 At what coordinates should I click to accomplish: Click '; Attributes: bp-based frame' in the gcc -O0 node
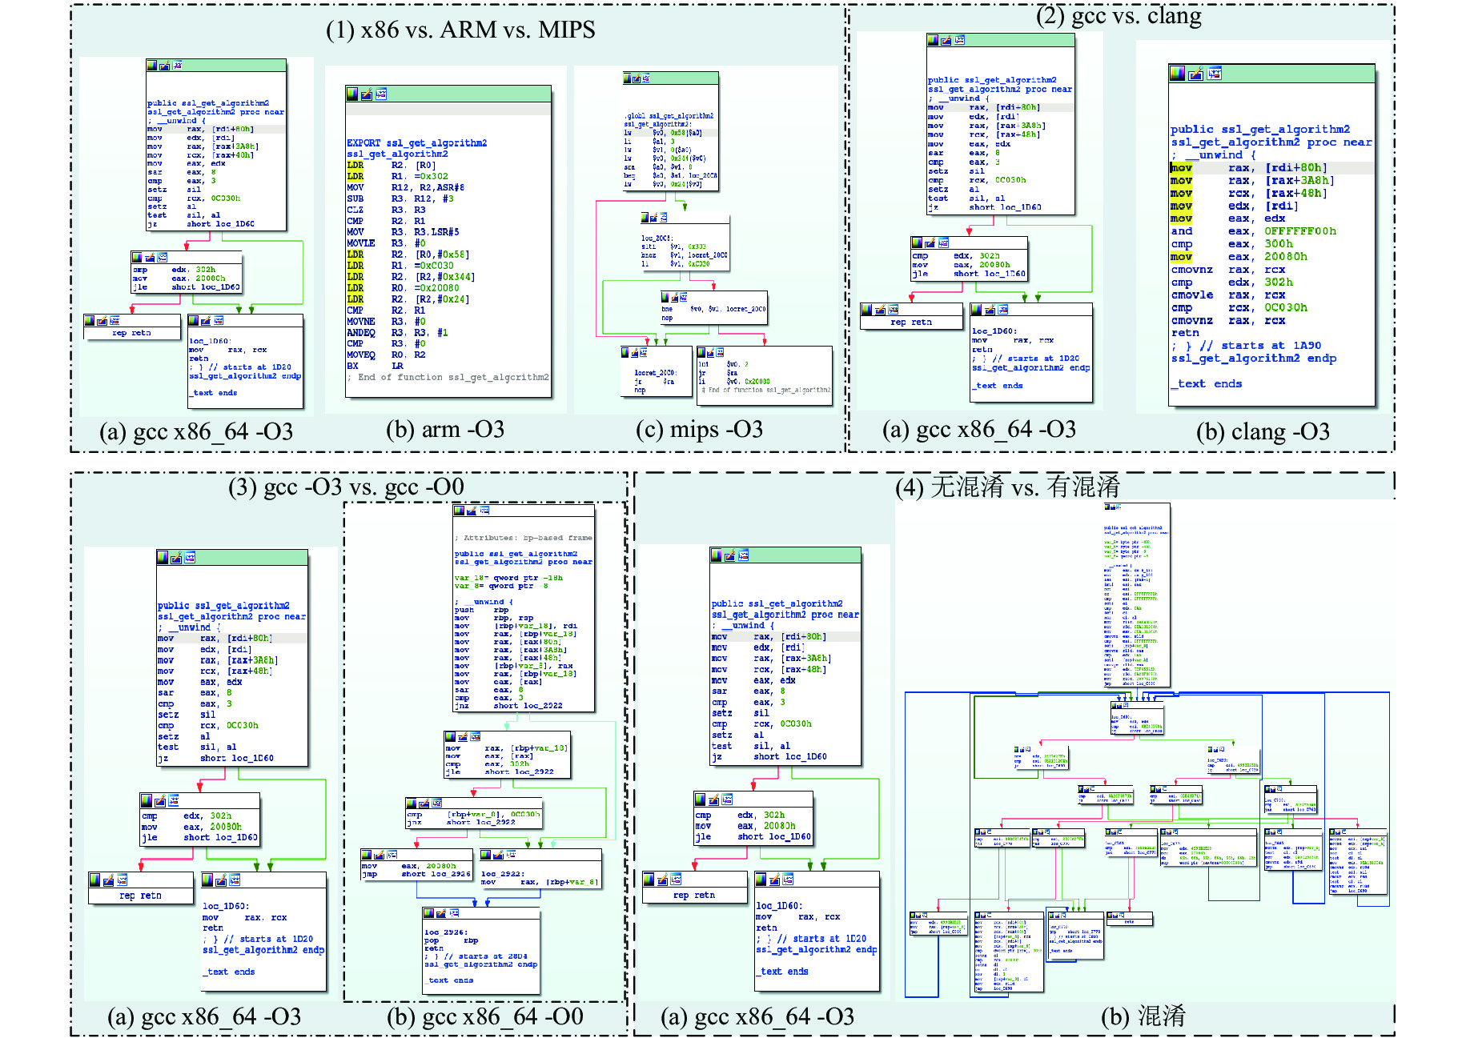(524, 538)
